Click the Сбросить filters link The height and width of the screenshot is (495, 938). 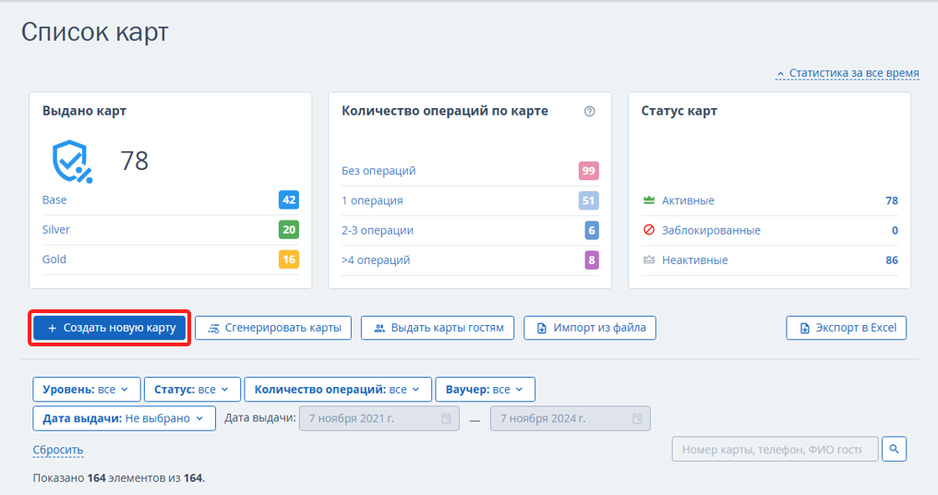(x=58, y=450)
